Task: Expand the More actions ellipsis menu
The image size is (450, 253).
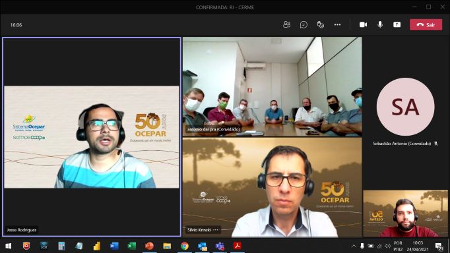Action: (x=337, y=24)
